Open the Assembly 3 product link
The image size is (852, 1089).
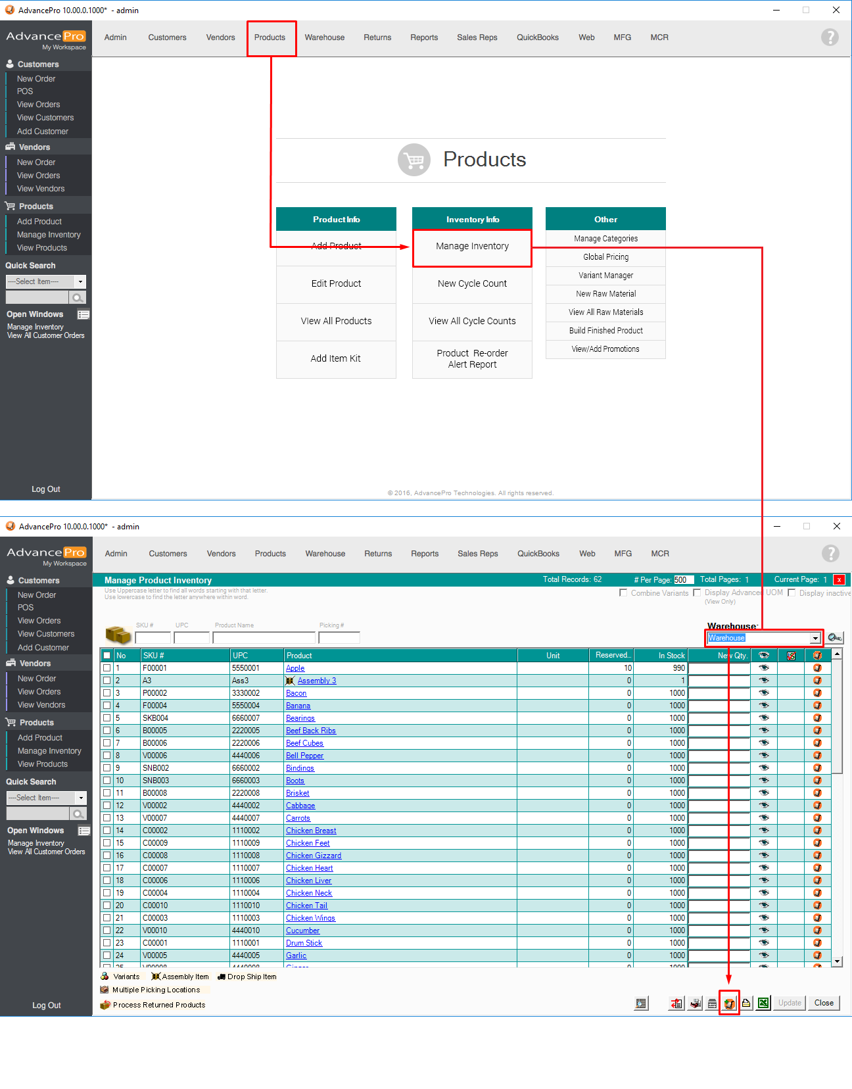[x=317, y=681]
